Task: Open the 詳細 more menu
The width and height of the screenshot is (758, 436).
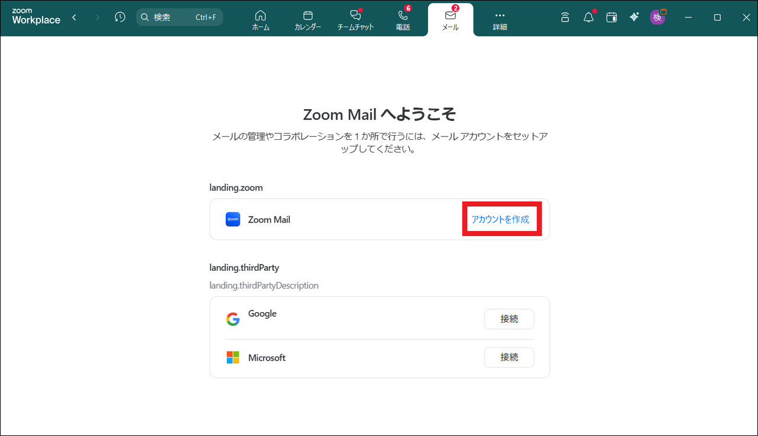Action: pyautogui.click(x=500, y=20)
